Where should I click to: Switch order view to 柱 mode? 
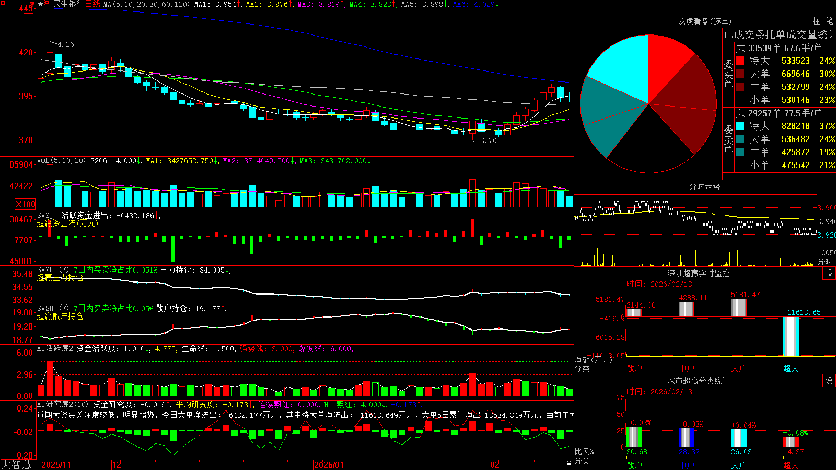click(x=816, y=21)
